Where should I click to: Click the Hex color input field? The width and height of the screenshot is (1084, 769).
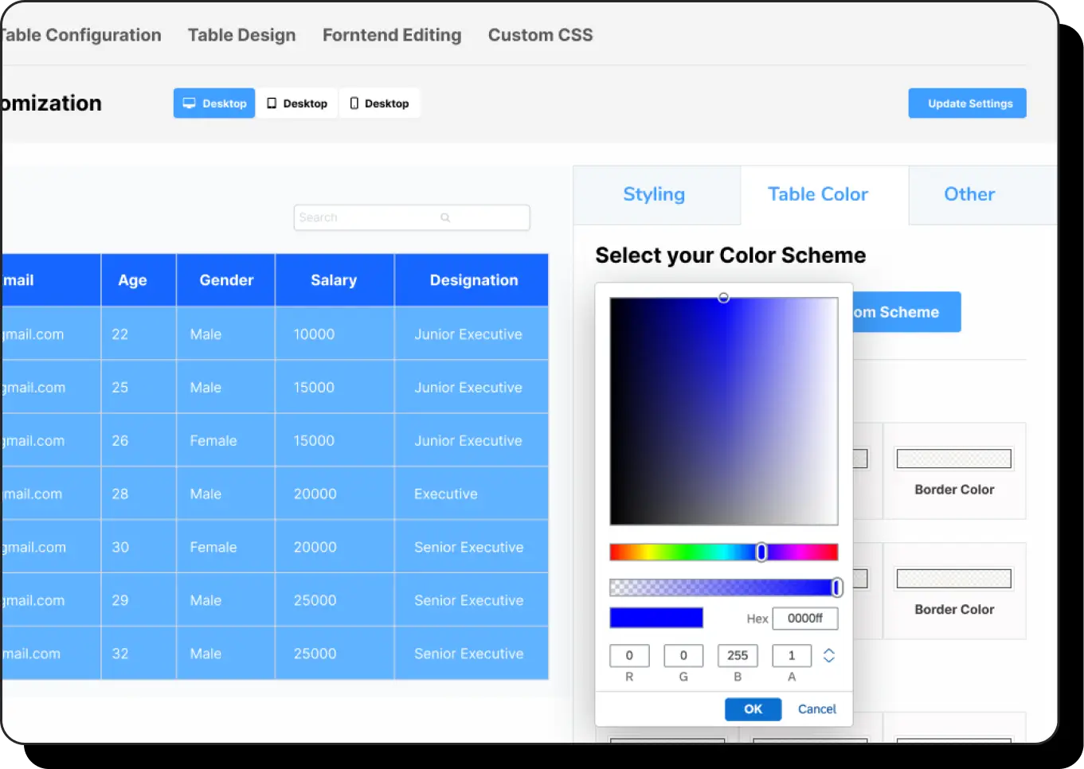(x=804, y=618)
